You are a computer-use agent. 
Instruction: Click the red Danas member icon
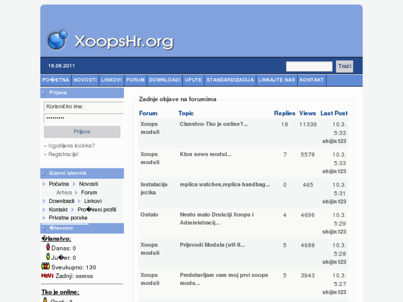coord(48,247)
